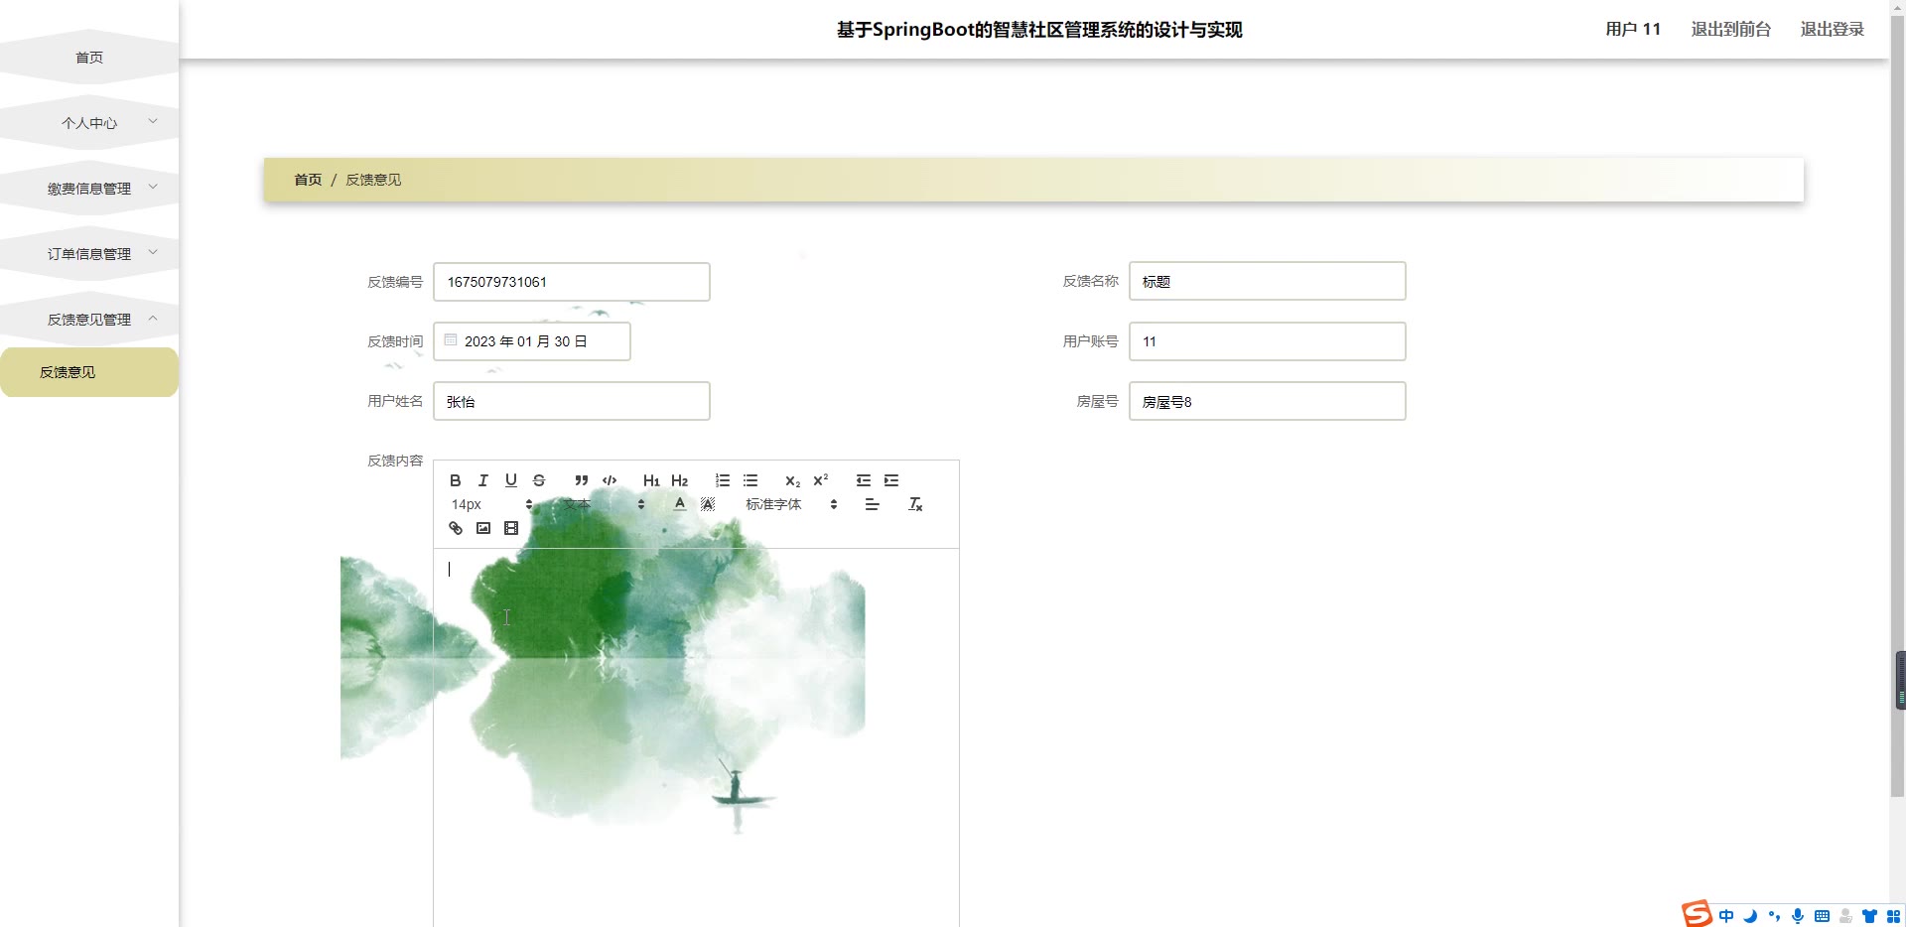Collapse the 反馈意见管理 menu
This screenshot has height=927, width=1906.
(x=89, y=320)
